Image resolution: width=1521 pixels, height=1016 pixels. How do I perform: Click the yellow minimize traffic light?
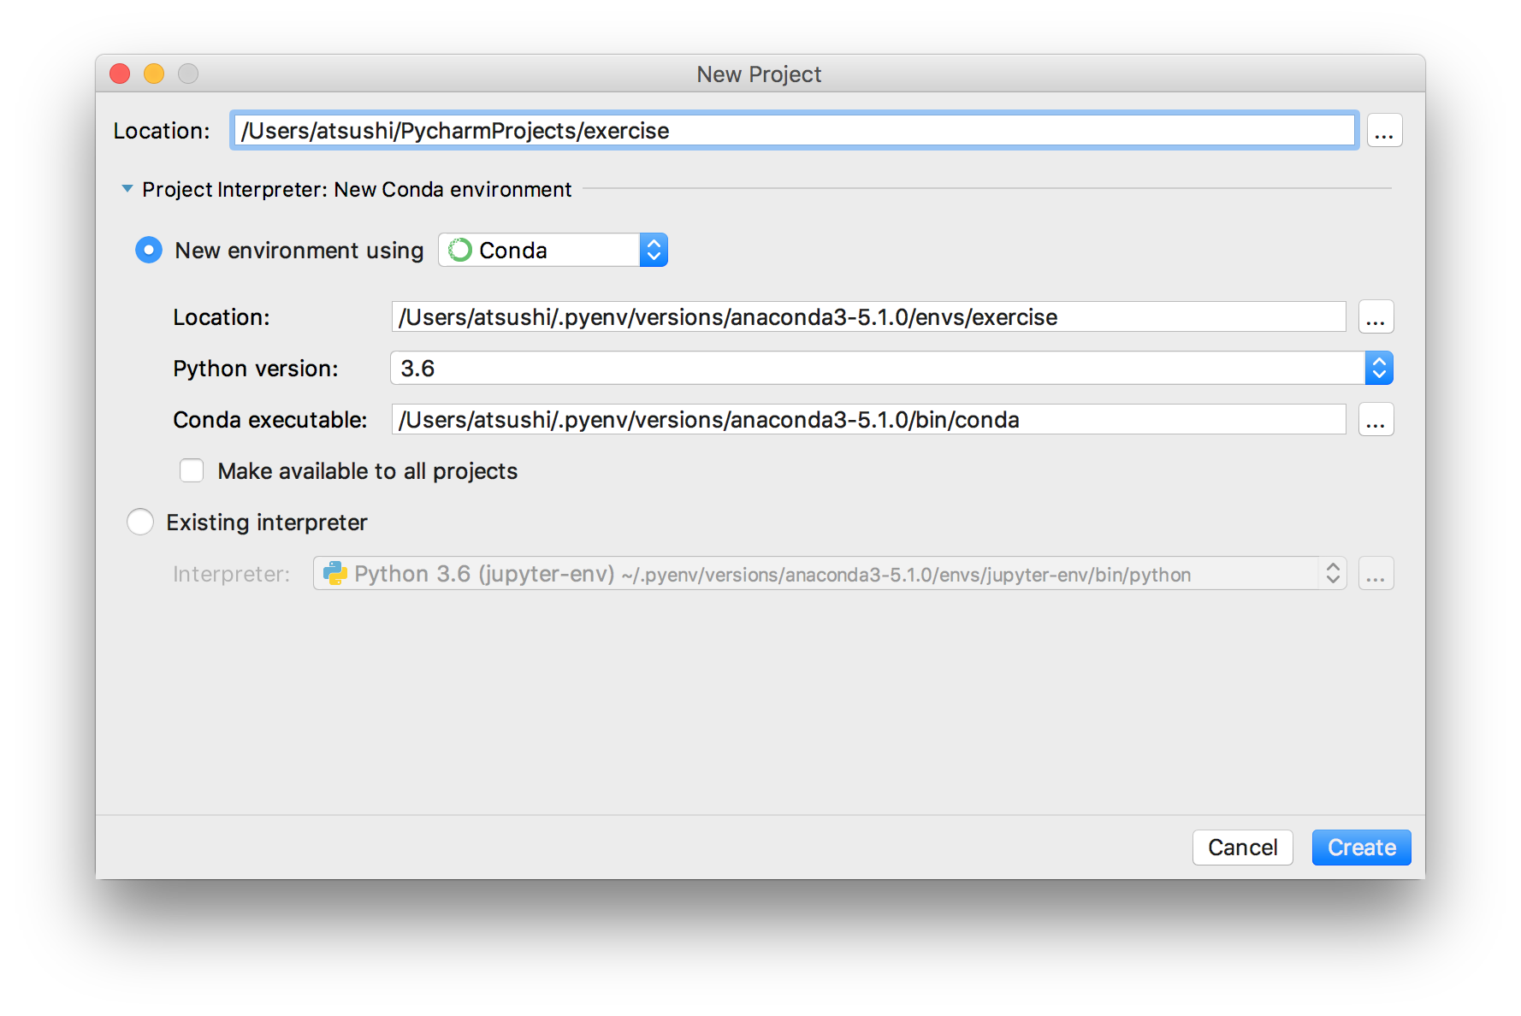pyautogui.click(x=154, y=74)
